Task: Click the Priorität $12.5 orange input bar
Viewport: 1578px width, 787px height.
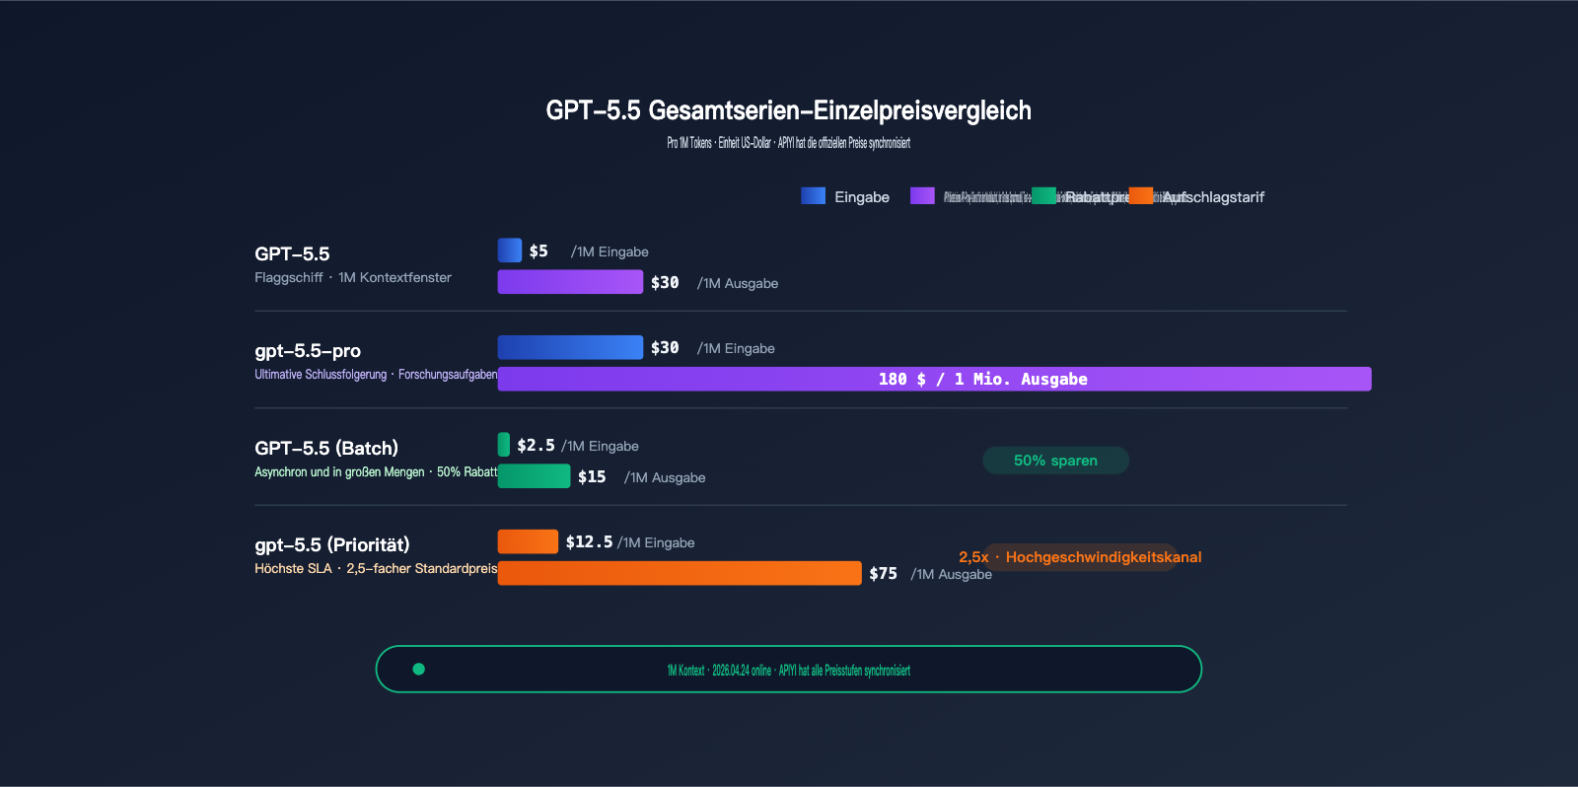Action: point(528,541)
